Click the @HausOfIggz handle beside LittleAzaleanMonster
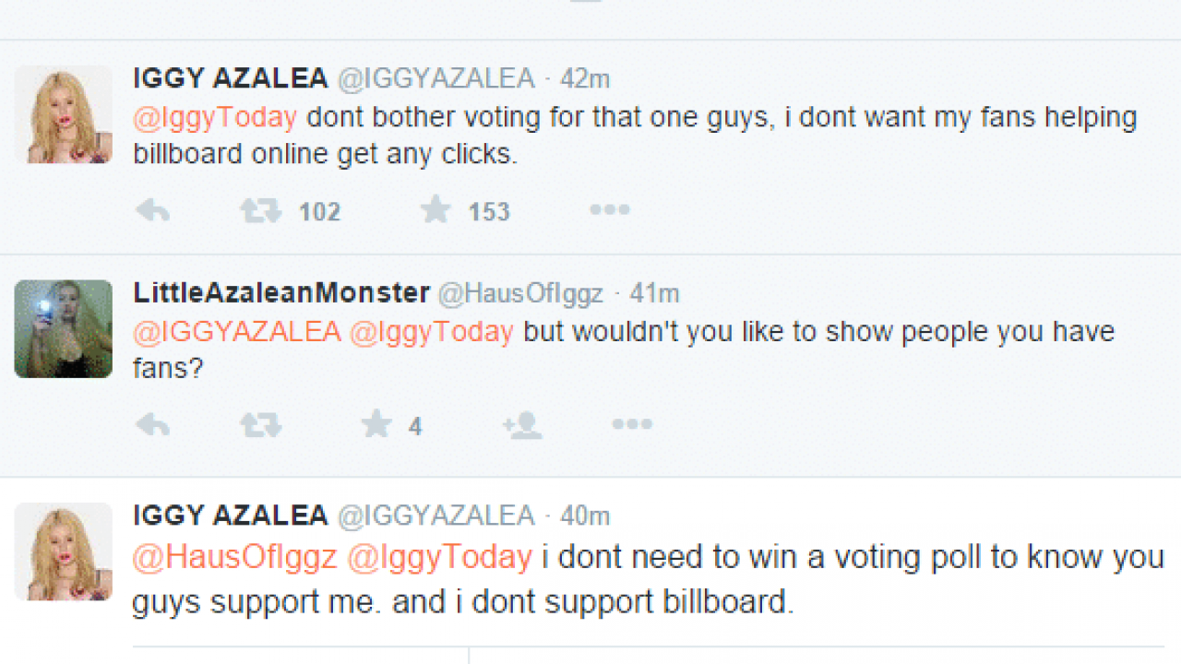Image resolution: width=1181 pixels, height=664 pixels. tap(519, 293)
